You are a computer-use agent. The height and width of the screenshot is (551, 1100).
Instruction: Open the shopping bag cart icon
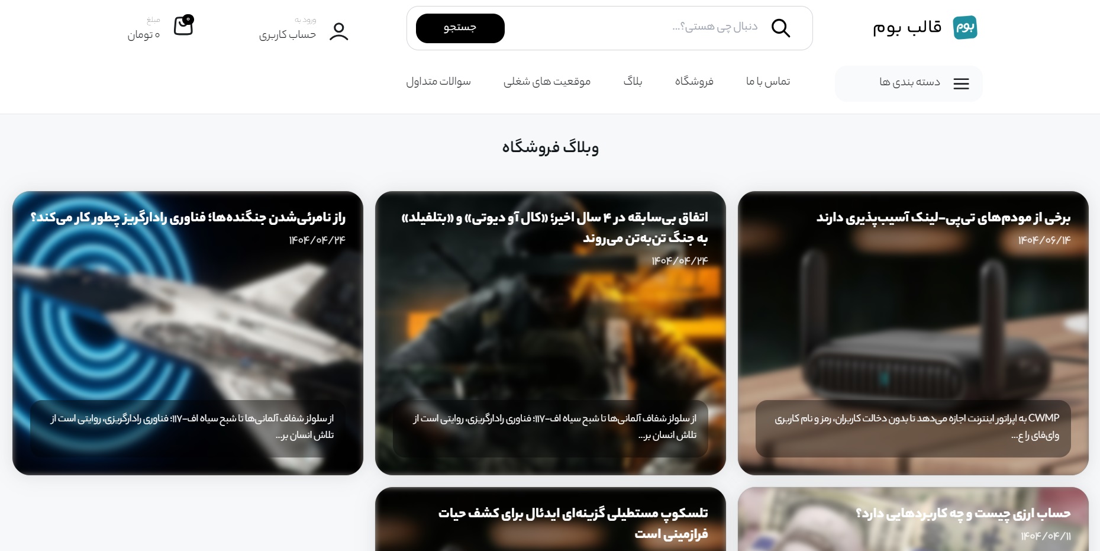pyautogui.click(x=183, y=26)
